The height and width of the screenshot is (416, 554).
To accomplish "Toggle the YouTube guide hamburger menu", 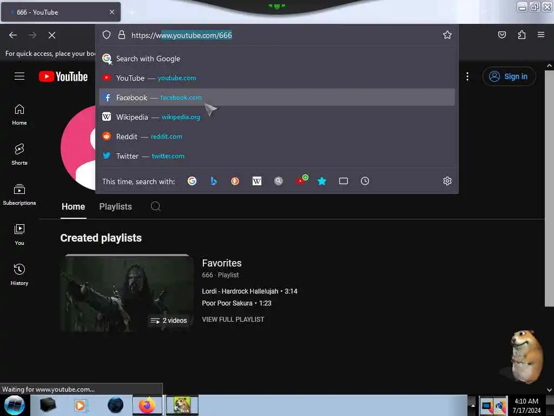I will click(19, 76).
